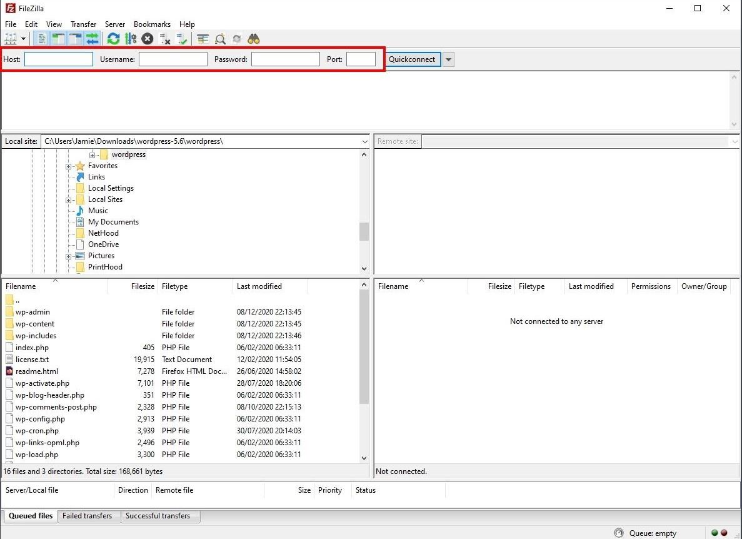Select the license.txt file
The height and width of the screenshot is (539, 742).
(32, 359)
